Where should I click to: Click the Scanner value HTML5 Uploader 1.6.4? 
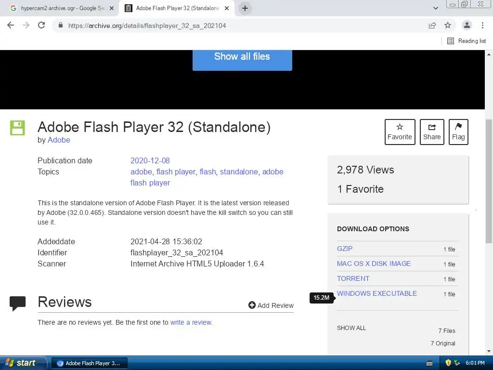[197, 264]
